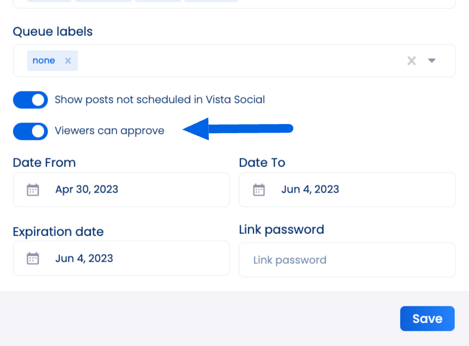
Task: Open the Date From field showing Apr 30, 2023
Action: [122, 190]
